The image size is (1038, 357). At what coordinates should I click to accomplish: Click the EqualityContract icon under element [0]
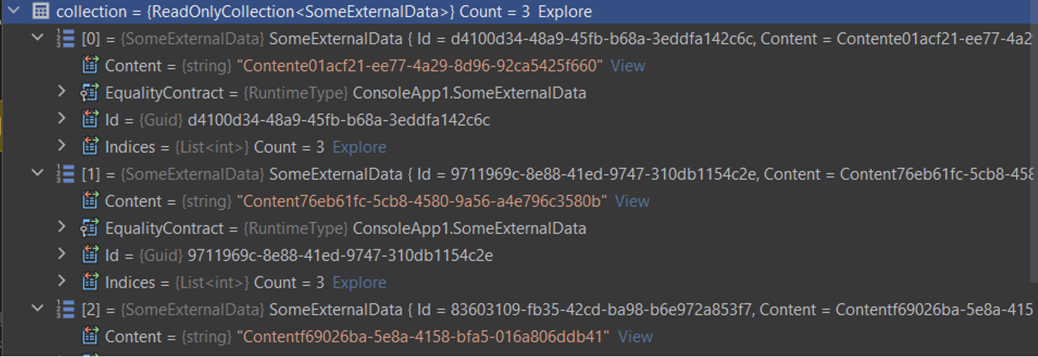89,93
